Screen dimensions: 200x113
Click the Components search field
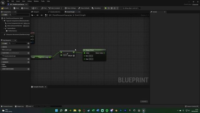click(19, 15)
